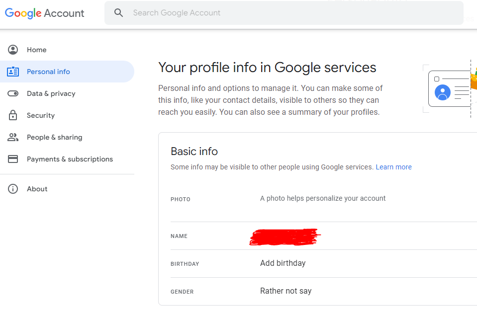This screenshot has height=315, width=477.
Task: Open People & sharing page
Action: (67, 137)
